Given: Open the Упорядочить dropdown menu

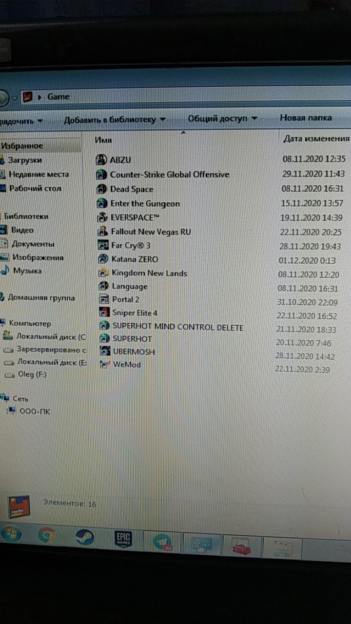Looking at the screenshot, I should tap(21, 120).
